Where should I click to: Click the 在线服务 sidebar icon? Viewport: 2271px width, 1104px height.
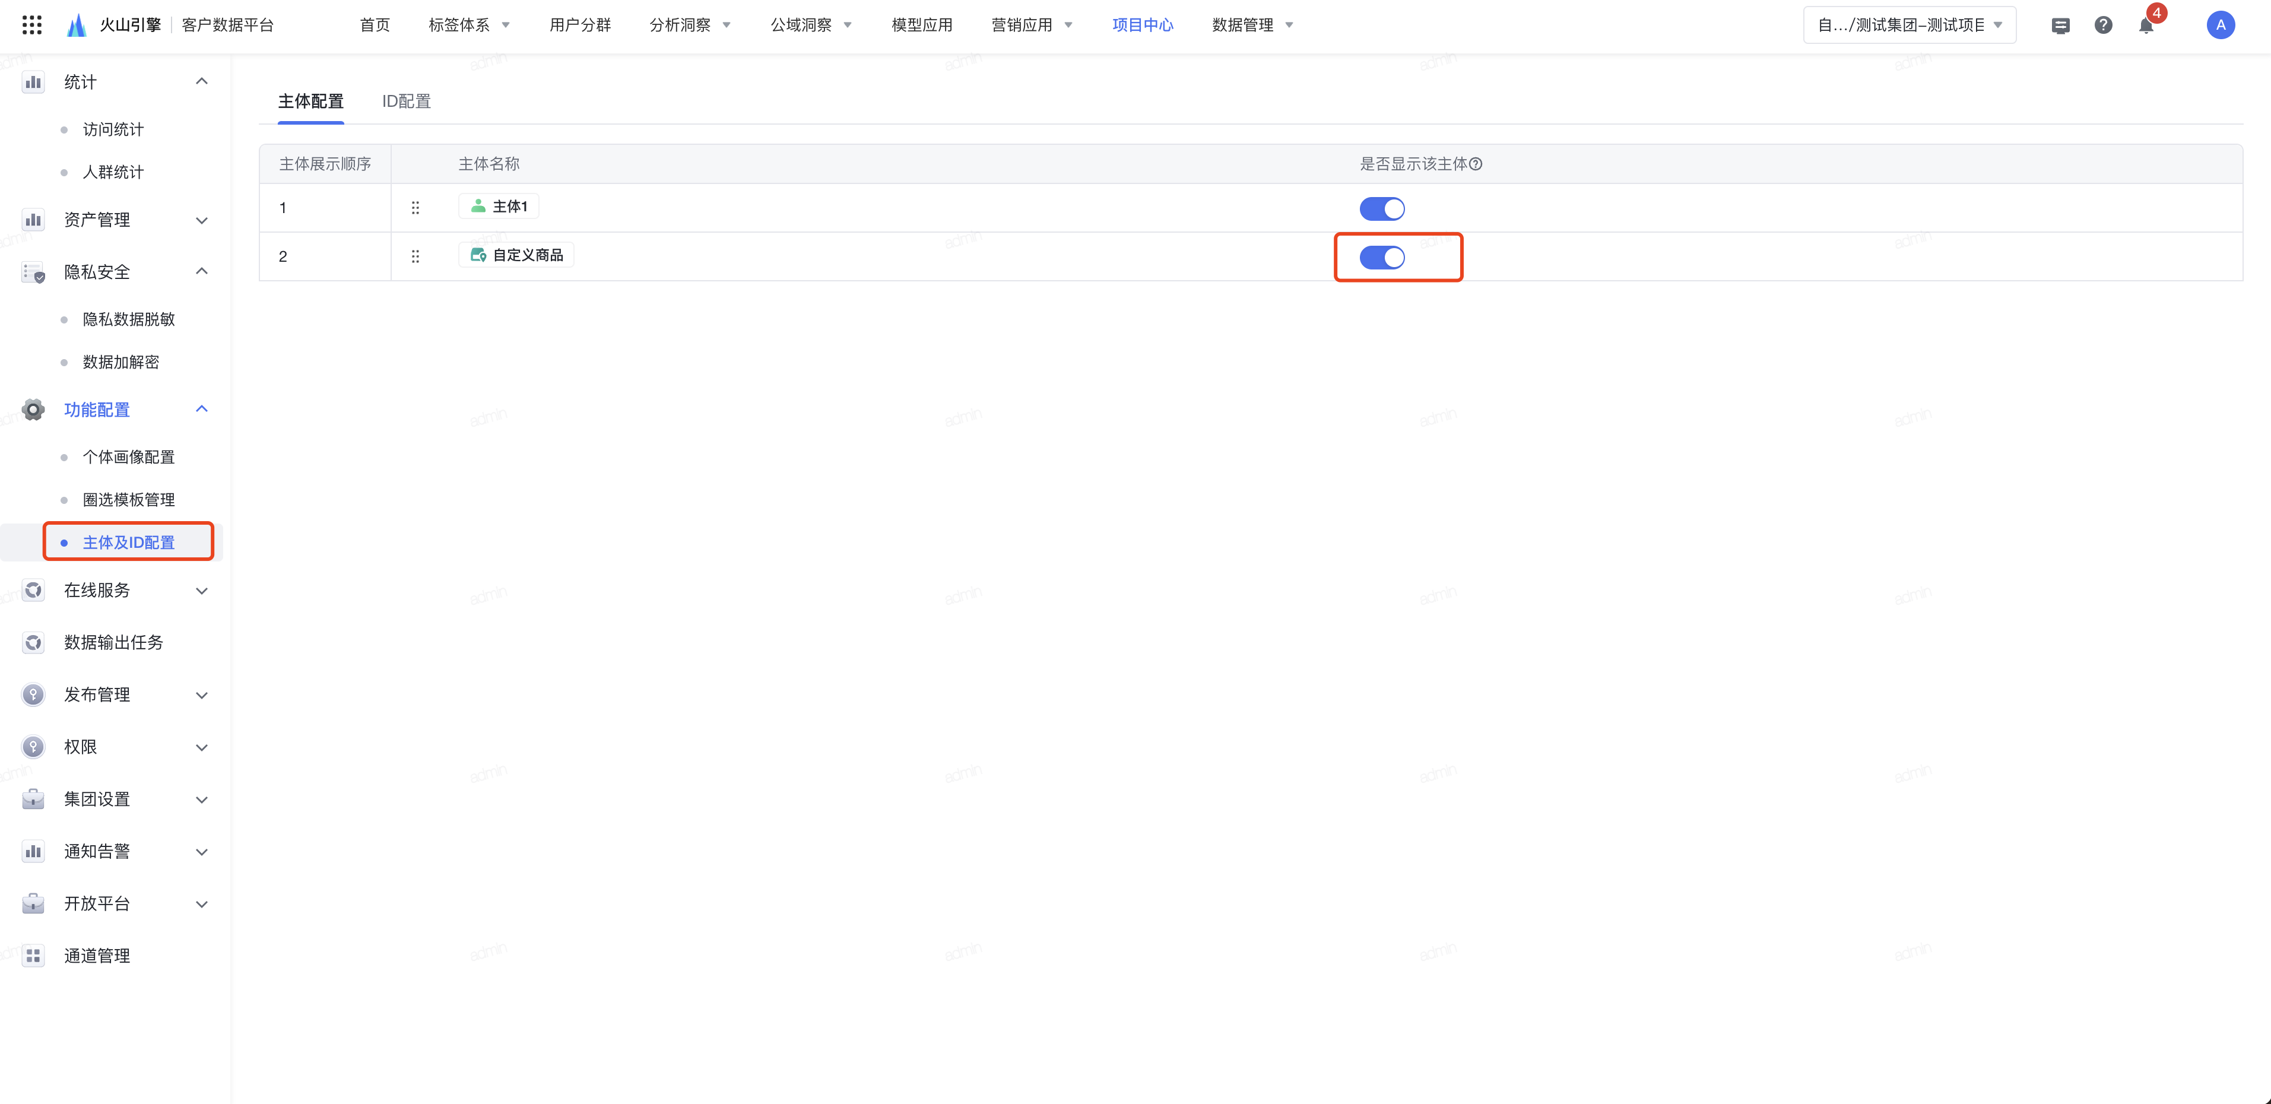[33, 590]
